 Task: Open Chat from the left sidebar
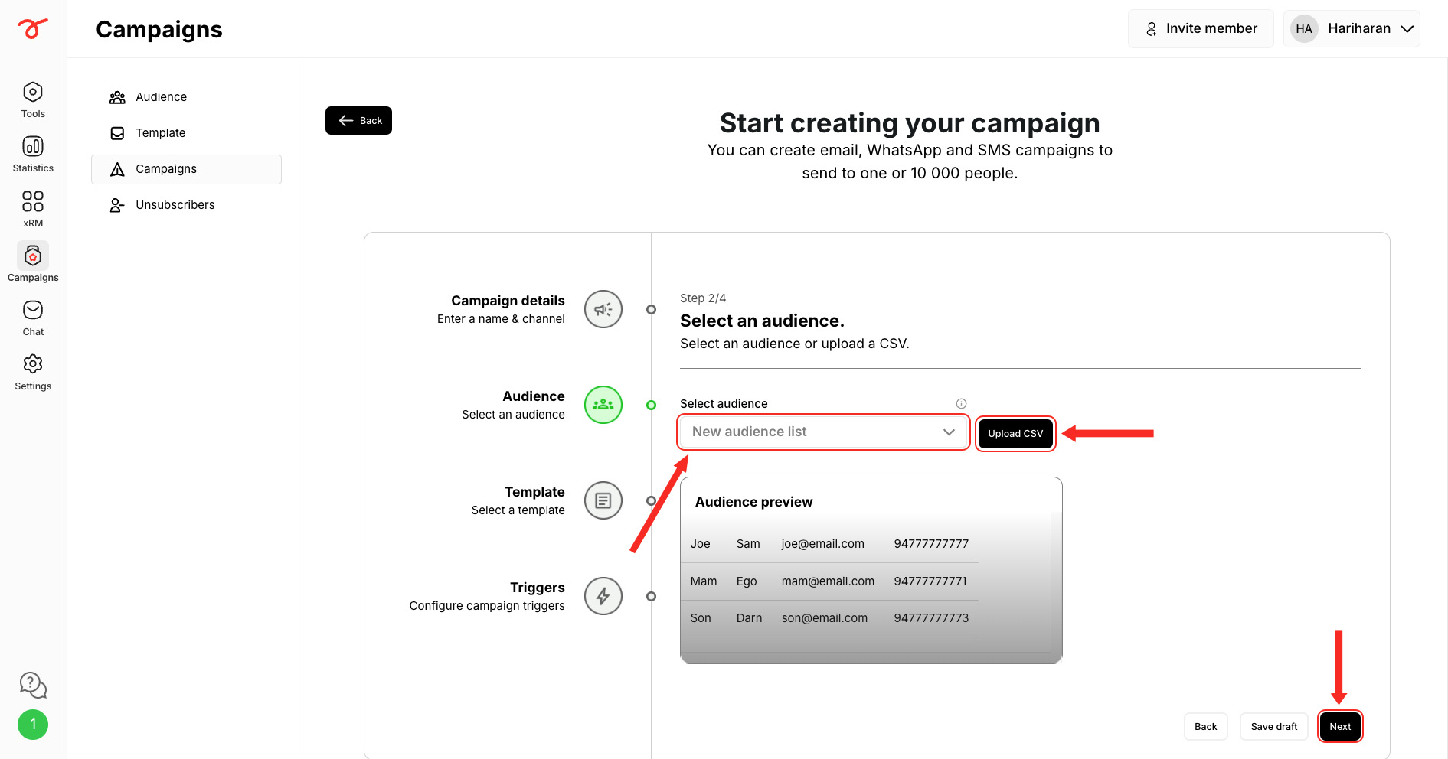tap(33, 318)
